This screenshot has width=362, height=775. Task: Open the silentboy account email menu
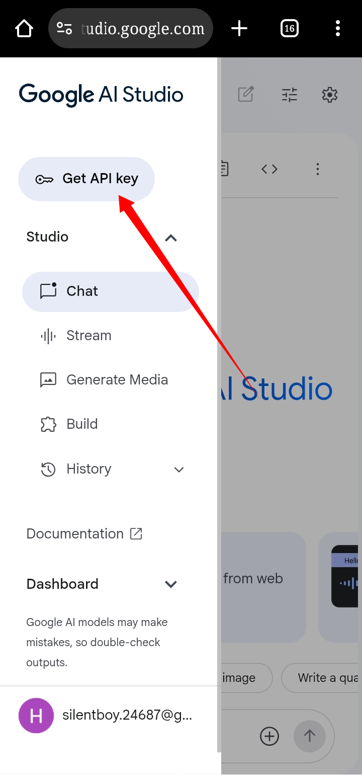tap(127, 715)
